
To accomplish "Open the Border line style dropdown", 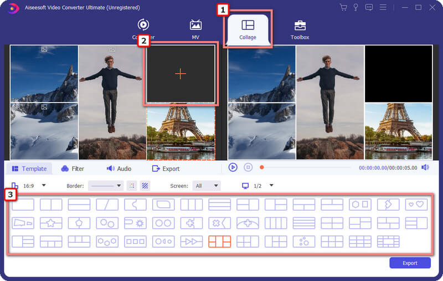I will (x=106, y=186).
